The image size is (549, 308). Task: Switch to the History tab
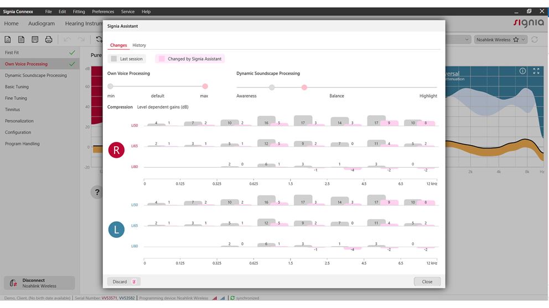(x=139, y=45)
